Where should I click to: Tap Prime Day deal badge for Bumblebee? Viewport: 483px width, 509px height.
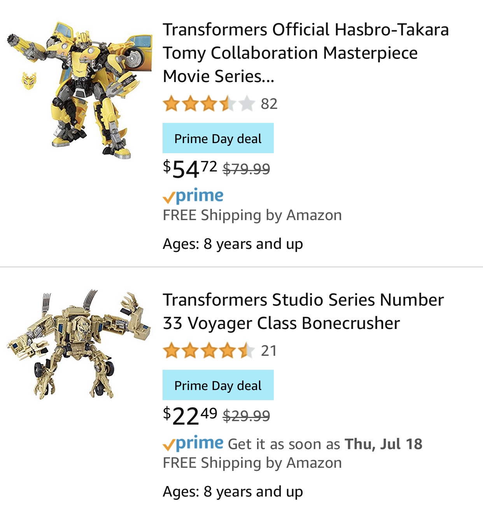(218, 138)
